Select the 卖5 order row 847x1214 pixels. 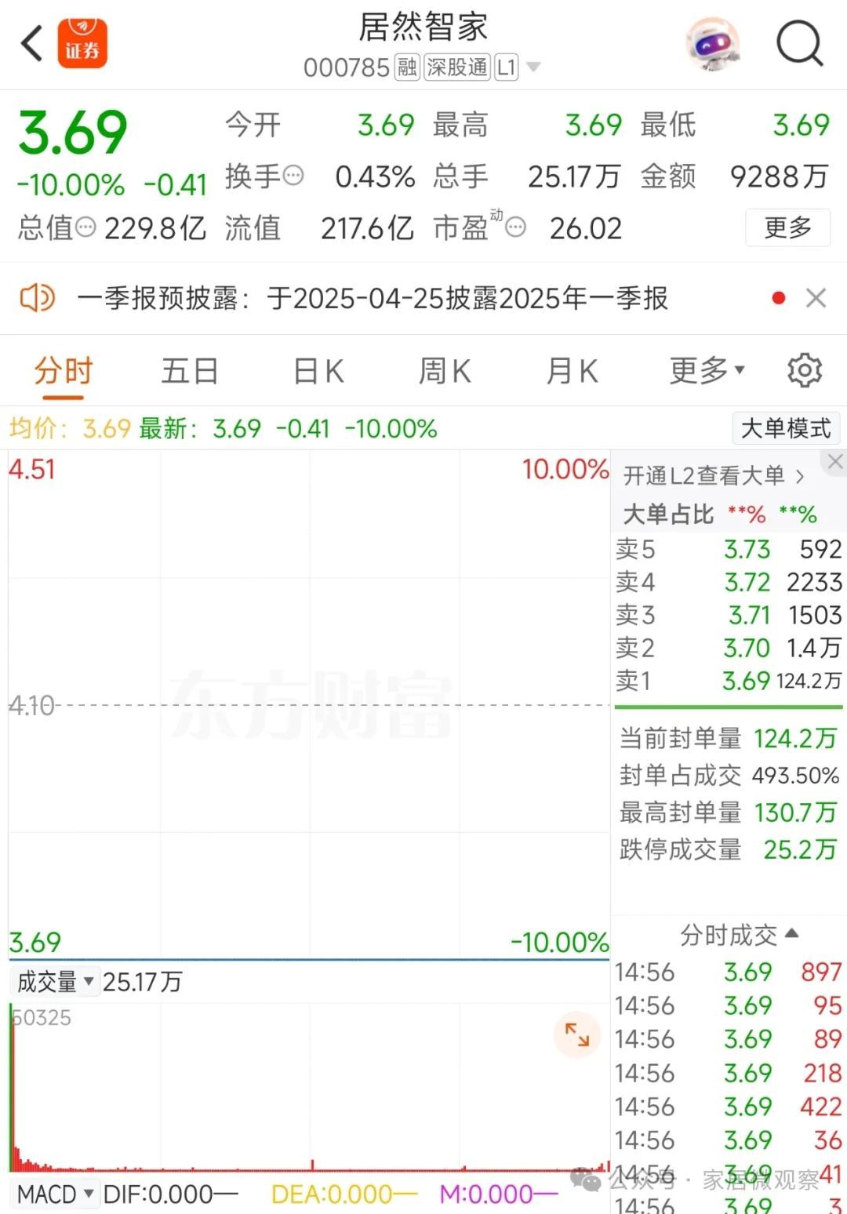[729, 549]
